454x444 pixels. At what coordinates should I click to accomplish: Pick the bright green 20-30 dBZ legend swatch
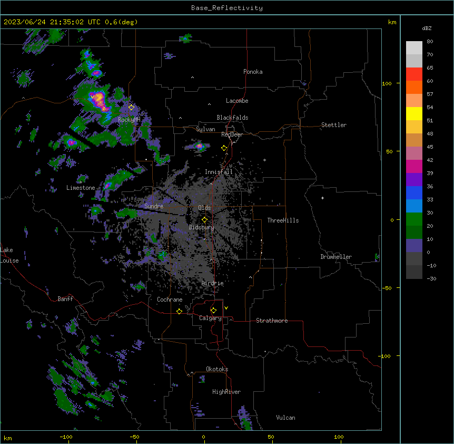(414, 219)
